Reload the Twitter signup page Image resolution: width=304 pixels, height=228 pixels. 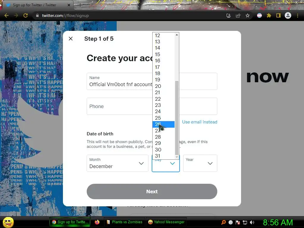(x=26, y=15)
